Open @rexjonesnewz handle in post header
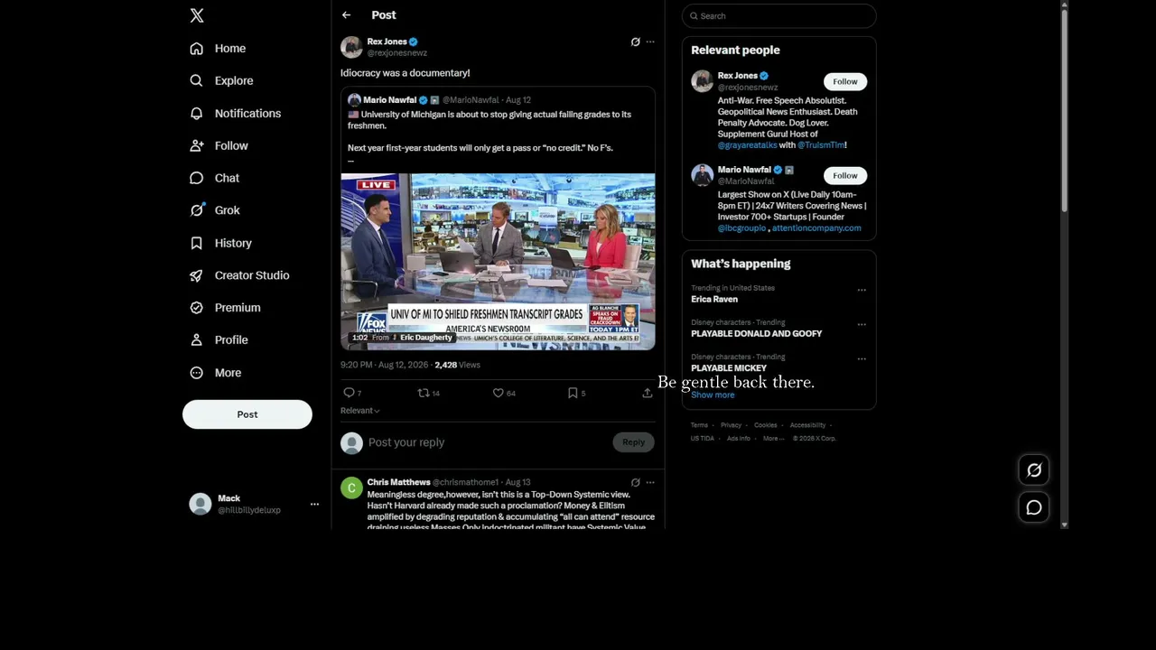 [397, 53]
